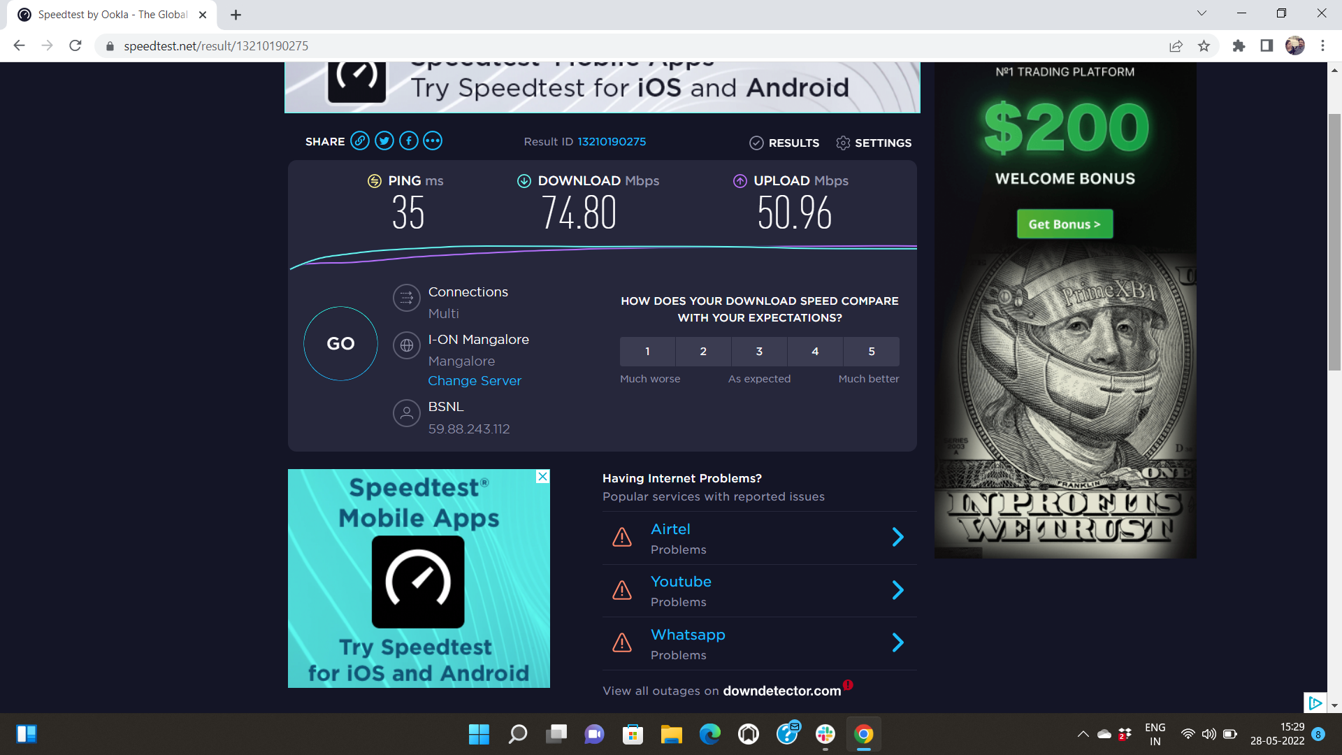Rate download speed as As expected
The image size is (1342, 755).
[x=759, y=352]
